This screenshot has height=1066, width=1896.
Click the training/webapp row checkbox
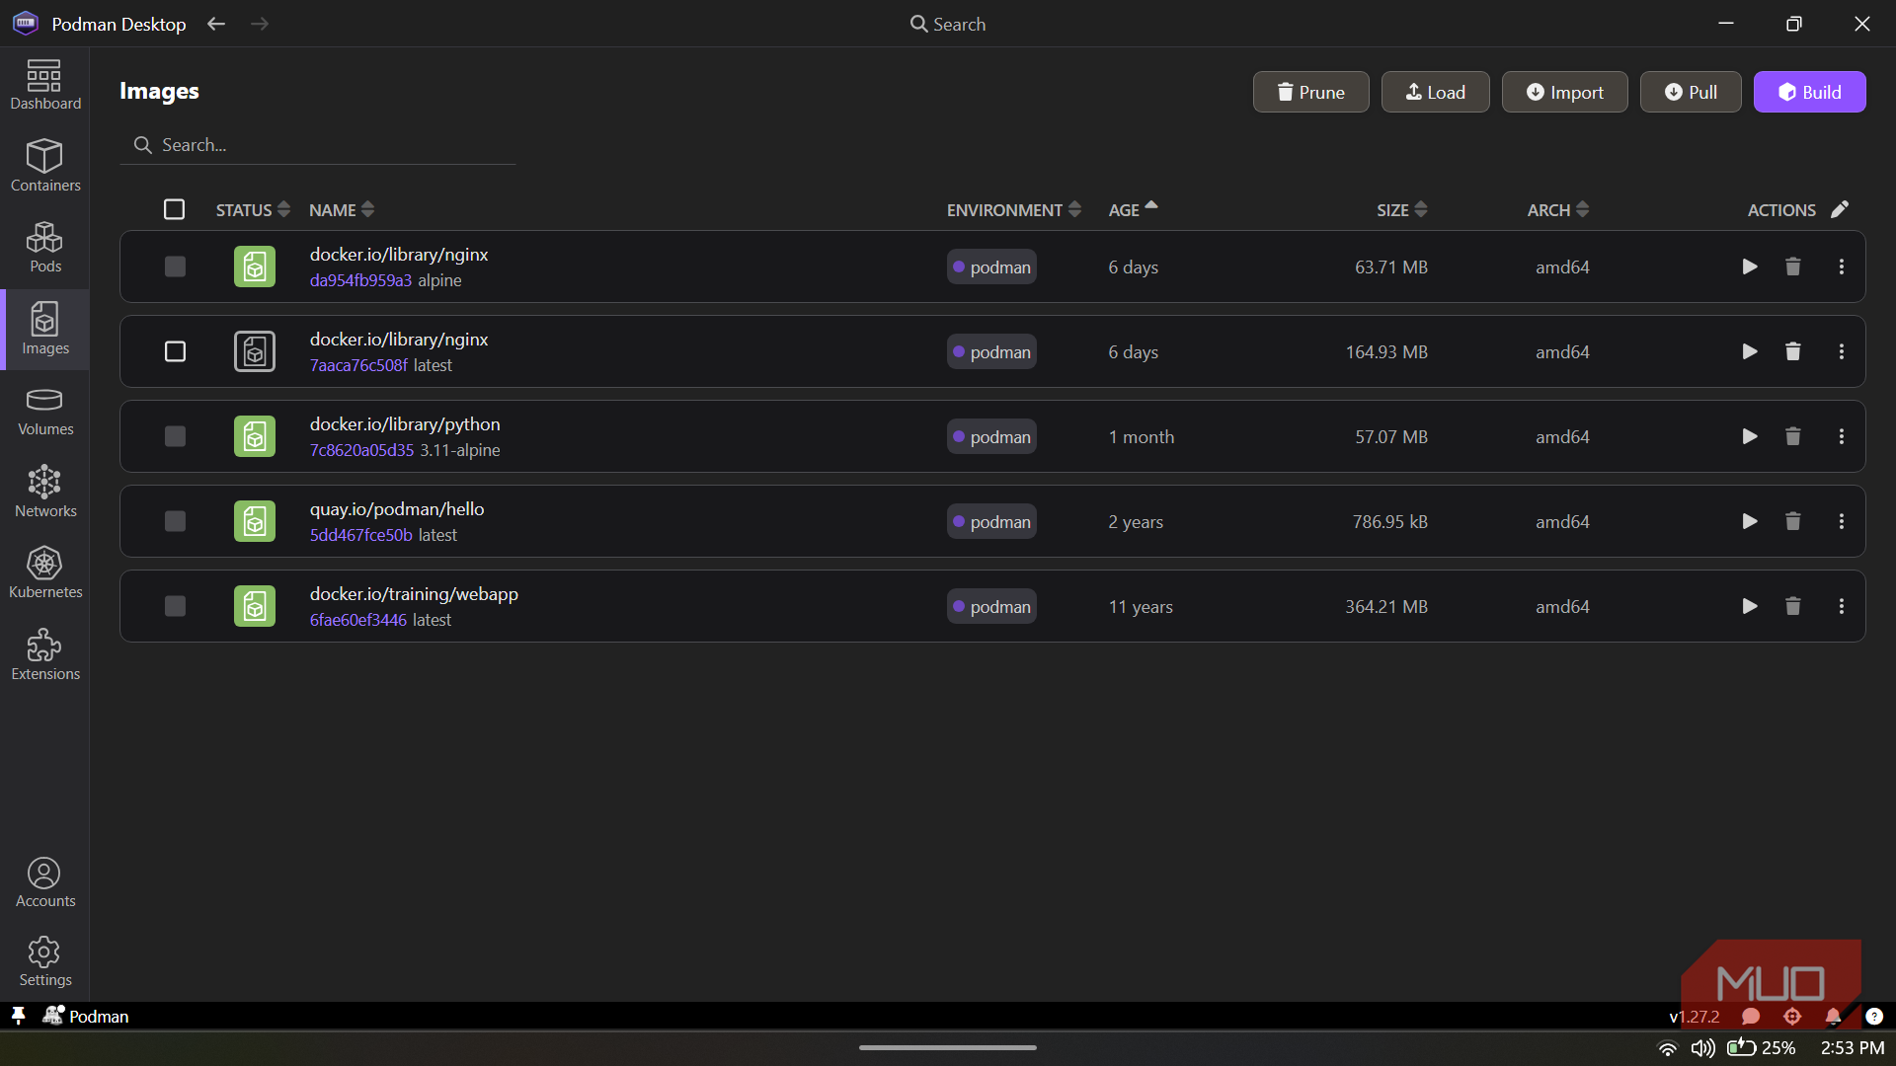175,606
